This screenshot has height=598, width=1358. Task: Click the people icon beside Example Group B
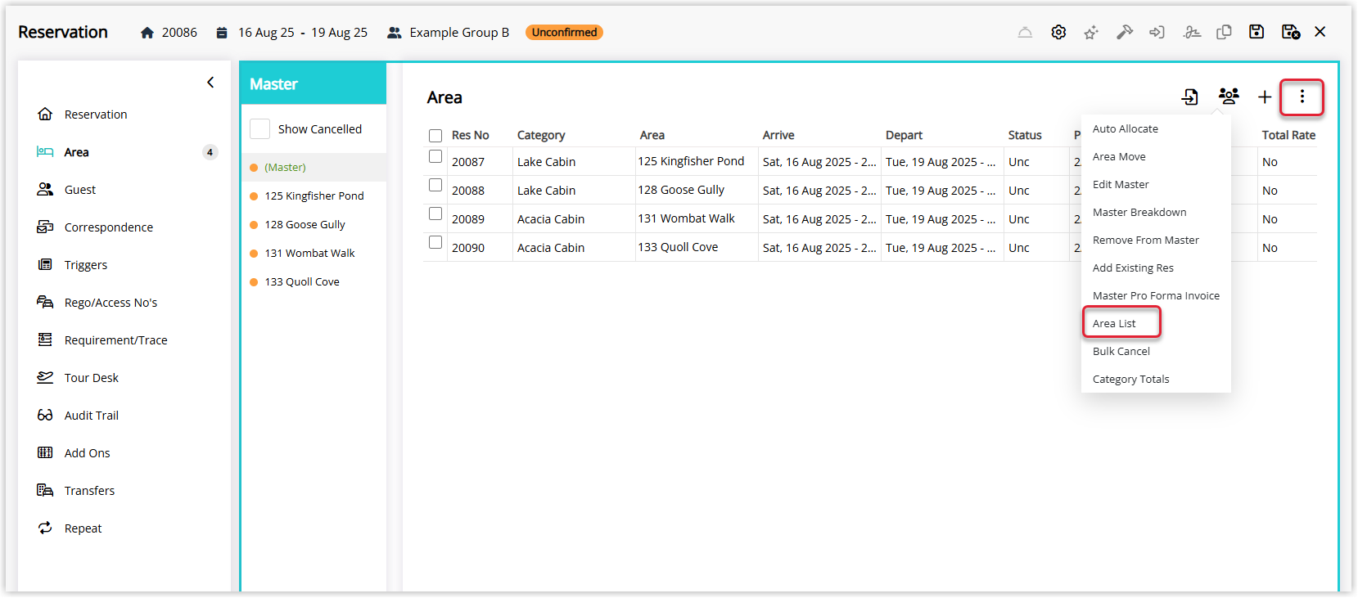395,33
